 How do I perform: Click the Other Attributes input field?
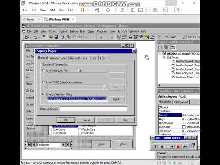tap(93, 109)
